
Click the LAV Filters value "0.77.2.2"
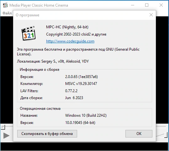coord(71,91)
